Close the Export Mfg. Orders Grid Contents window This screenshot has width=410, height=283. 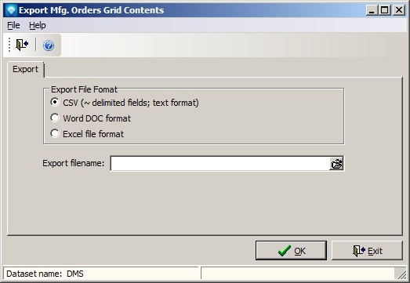[399, 10]
